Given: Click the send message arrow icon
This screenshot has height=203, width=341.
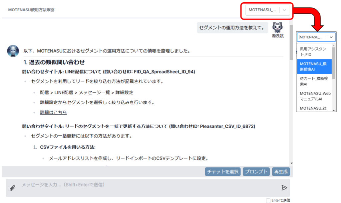Looking at the screenshot, I should (x=284, y=188).
